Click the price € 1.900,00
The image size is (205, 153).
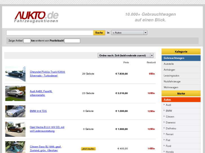pyautogui.click(x=122, y=129)
